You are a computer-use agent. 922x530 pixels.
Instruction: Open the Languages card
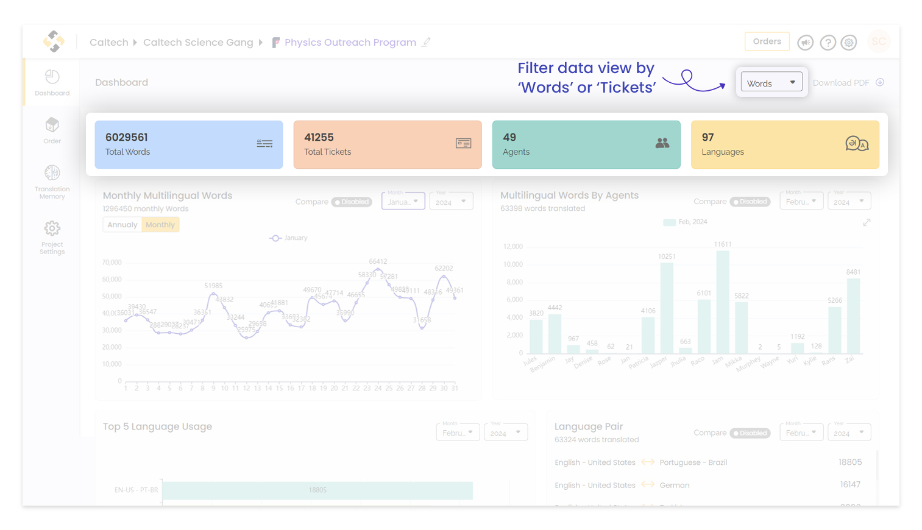click(785, 144)
